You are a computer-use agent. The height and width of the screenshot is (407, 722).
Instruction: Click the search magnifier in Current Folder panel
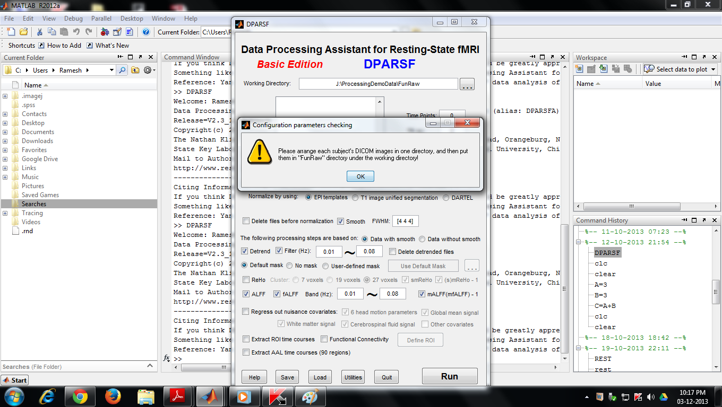[123, 70]
